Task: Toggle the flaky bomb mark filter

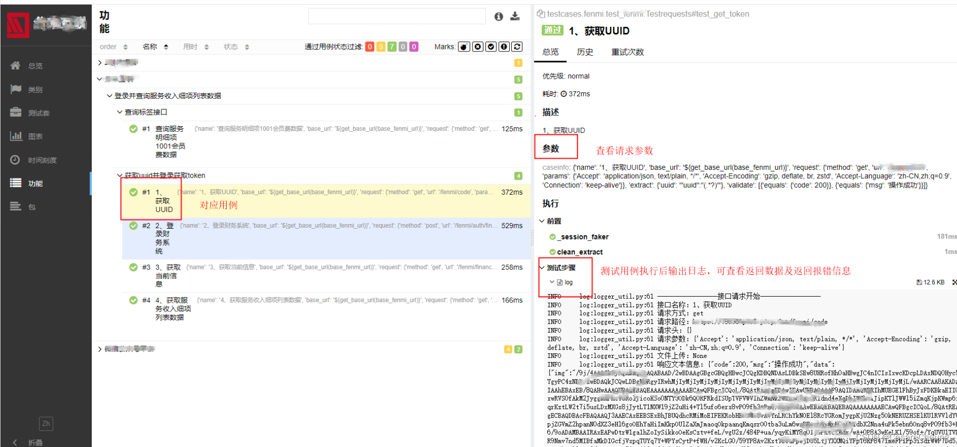Action: 464,47
